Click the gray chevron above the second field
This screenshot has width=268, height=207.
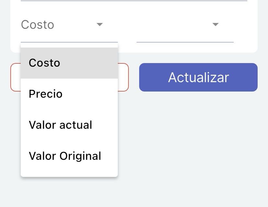click(x=216, y=24)
